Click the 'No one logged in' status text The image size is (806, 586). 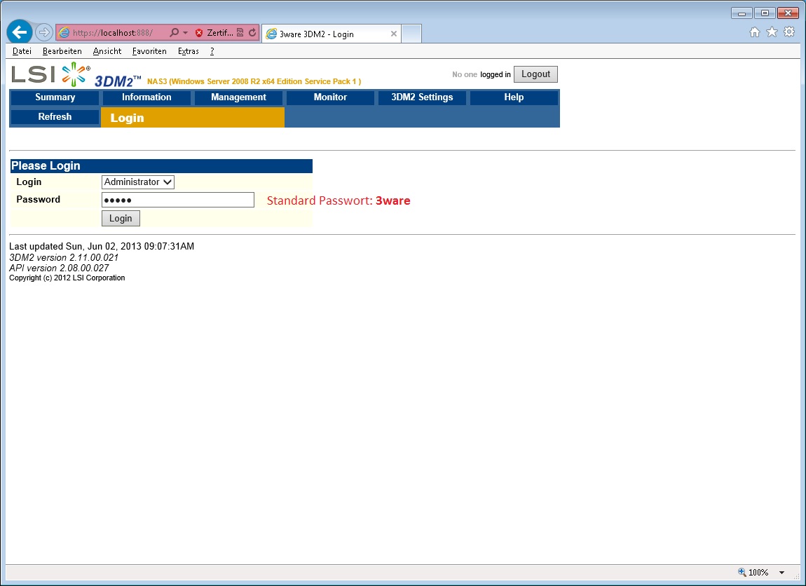(x=481, y=74)
